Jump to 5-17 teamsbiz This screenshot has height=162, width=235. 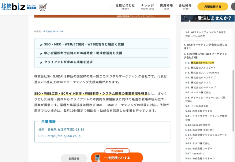coord(194,153)
